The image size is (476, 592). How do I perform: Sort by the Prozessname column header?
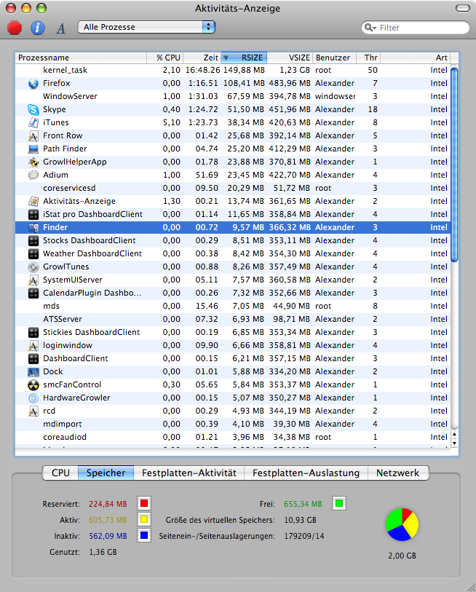click(x=81, y=58)
